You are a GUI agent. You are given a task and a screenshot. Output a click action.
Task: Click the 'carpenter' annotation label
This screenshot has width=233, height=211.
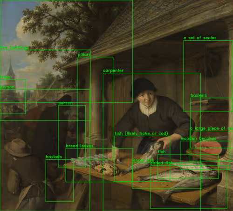pyautogui.click(x=113, y=70)
